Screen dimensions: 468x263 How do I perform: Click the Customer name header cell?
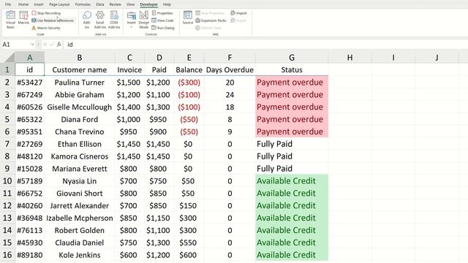(80, 70)
